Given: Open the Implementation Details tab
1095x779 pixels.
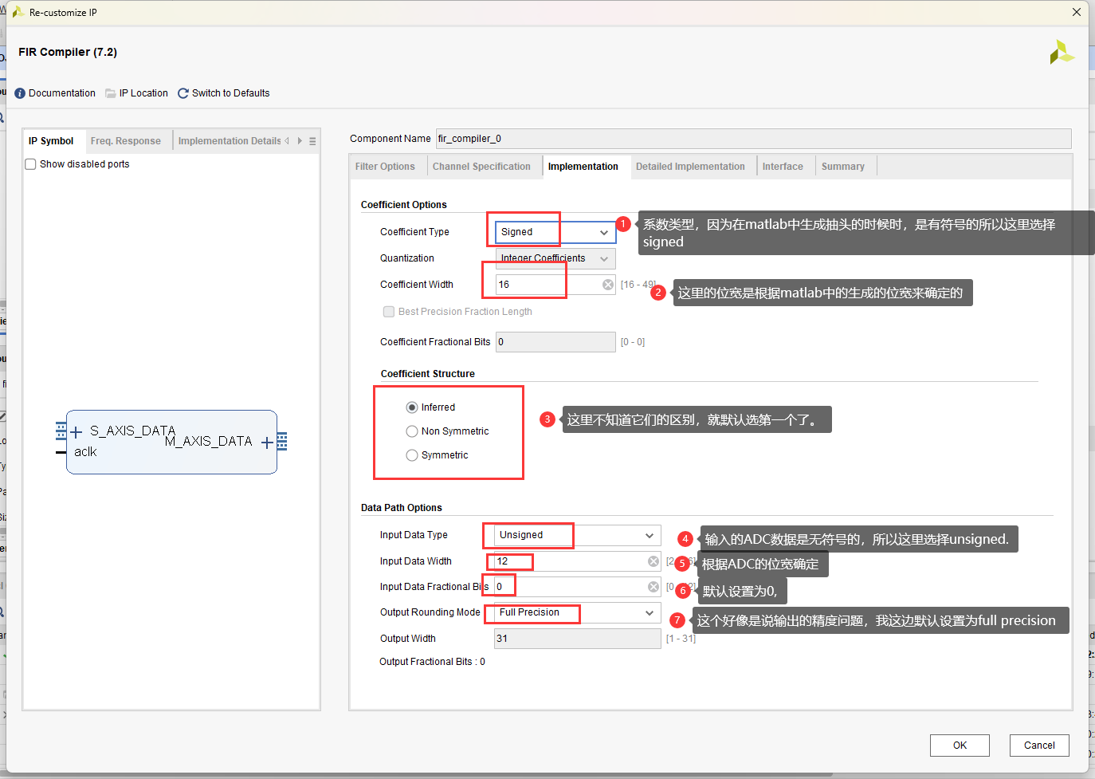Looking at the screenshot, I should point(230,141).
